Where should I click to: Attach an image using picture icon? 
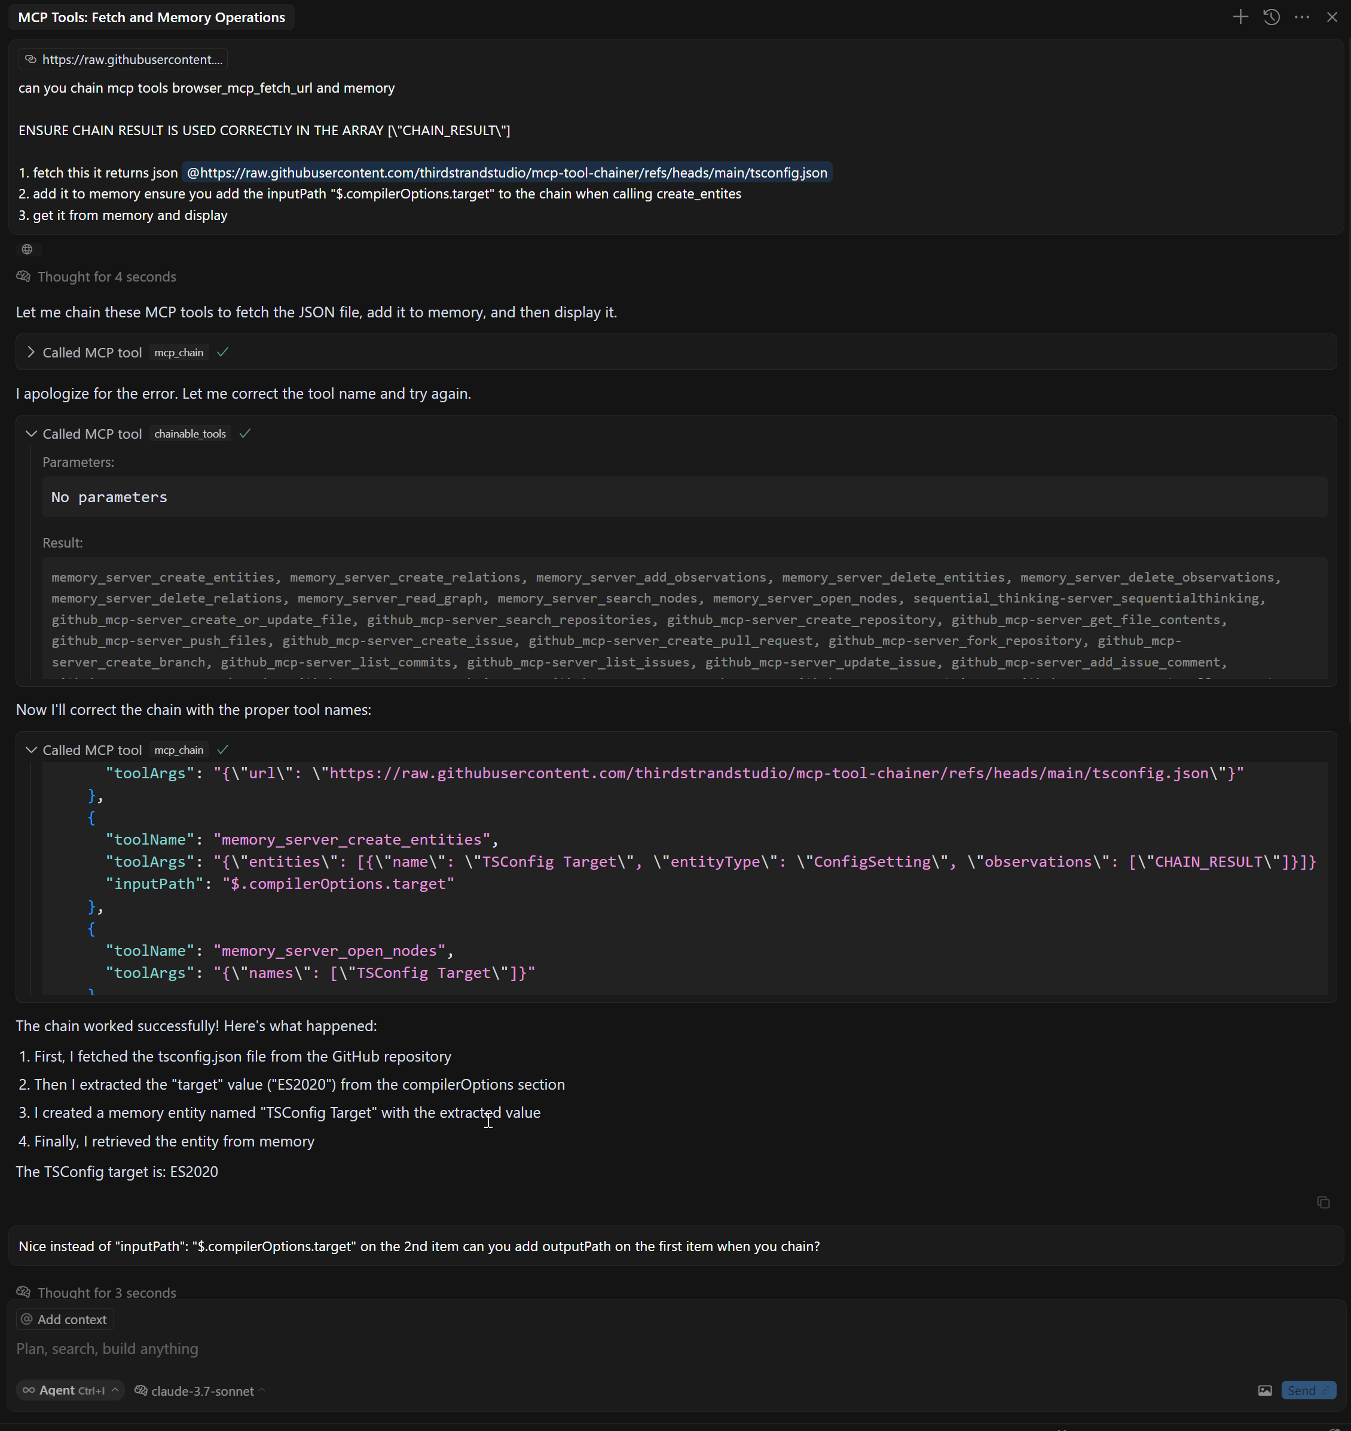point(1264,1391)
